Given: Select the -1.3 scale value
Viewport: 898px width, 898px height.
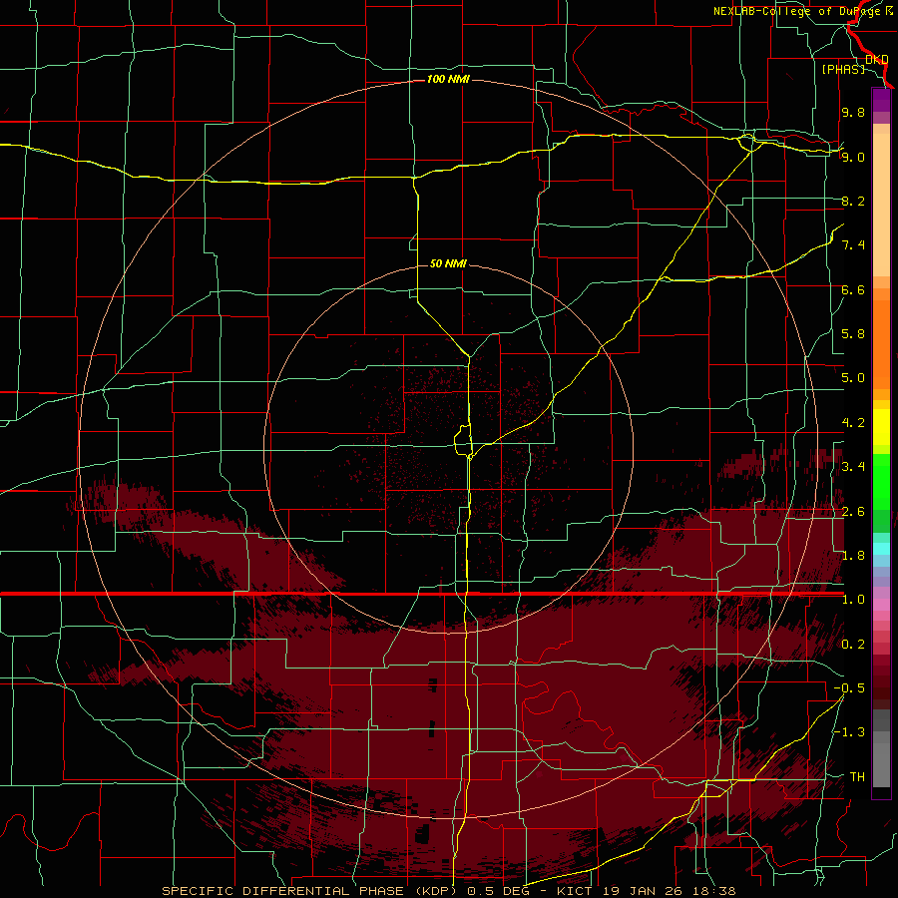Looking at the screenshot, I should (849, 732).
